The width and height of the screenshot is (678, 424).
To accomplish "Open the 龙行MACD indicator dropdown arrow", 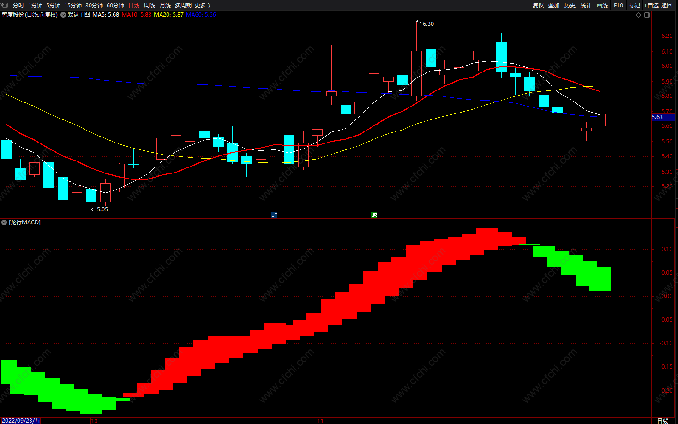I will (4, 222).
